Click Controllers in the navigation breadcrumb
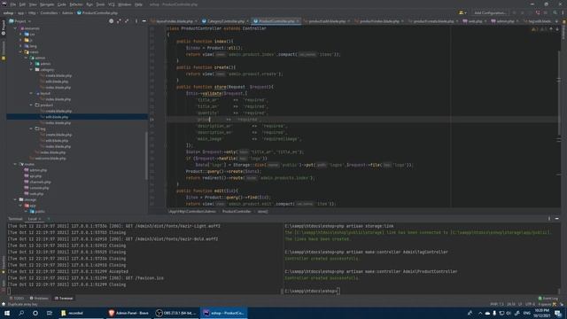567x319 pixels. pos(49,12)
